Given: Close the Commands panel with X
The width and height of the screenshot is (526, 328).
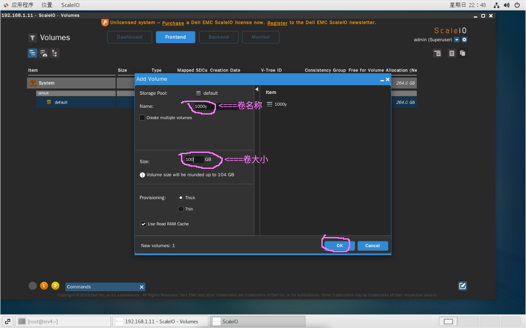Looking at the screenshot, I should pyautogui.click(x=142, y=287).
